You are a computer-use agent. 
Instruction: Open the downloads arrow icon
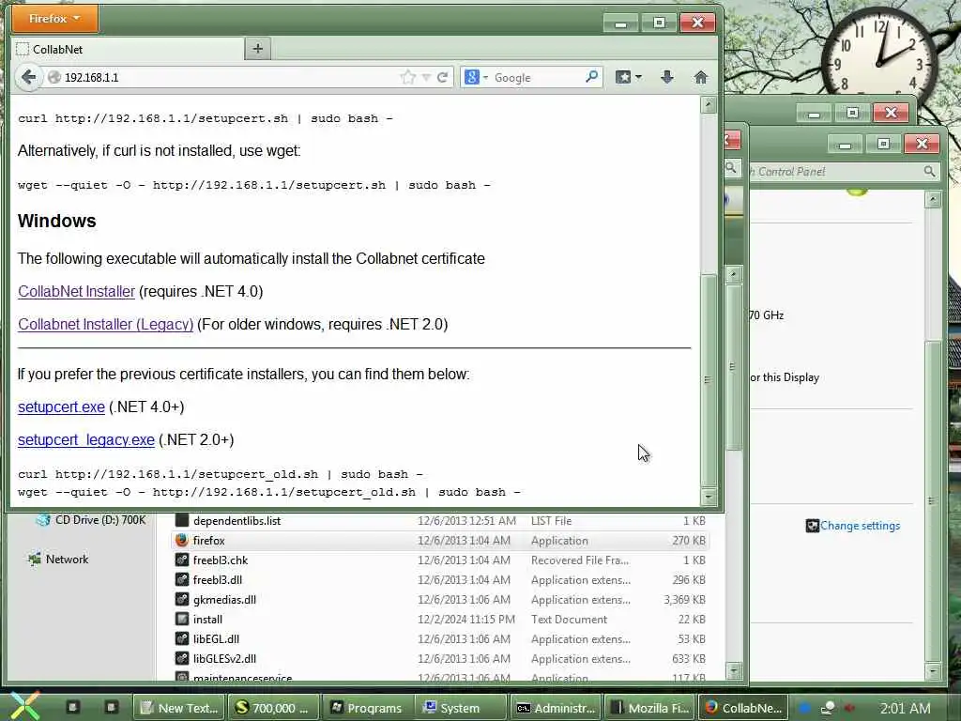pos(667,77)
